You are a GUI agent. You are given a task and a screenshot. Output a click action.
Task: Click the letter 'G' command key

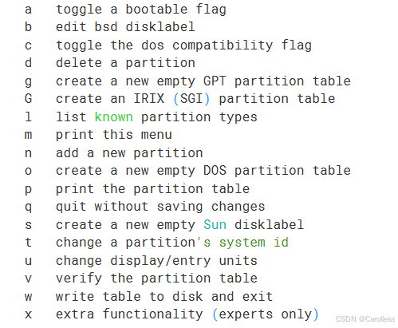(x=29, y=99)
